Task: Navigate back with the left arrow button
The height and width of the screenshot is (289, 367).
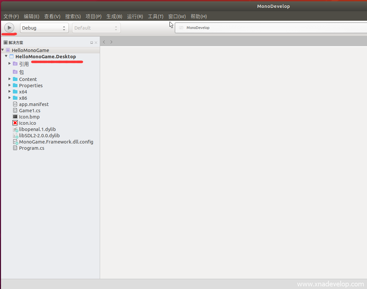Action: (104, 42)
